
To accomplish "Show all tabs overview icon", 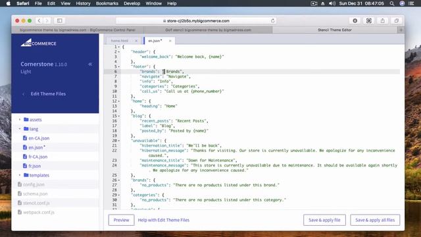I will point(396,20).
